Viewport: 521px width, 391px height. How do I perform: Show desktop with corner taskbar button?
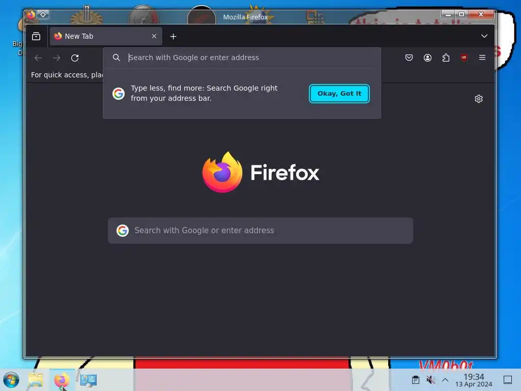[508, 380]
